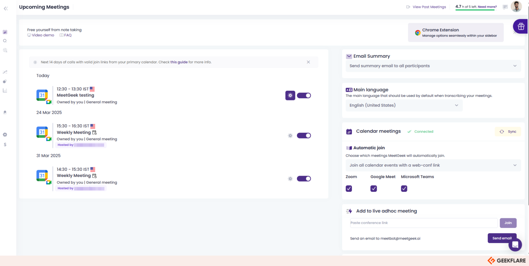The width and height of the screenshot is (529, 266).
Task: Select the team member icon in sidebar
Action: coord(5,112)
